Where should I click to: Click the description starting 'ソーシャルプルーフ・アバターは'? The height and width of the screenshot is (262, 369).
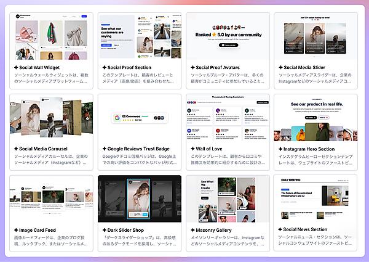point(228,78)
